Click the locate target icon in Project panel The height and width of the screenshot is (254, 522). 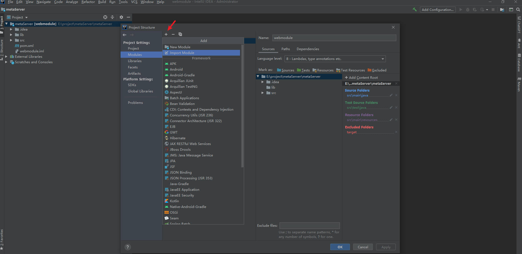[x=105, y=17]
